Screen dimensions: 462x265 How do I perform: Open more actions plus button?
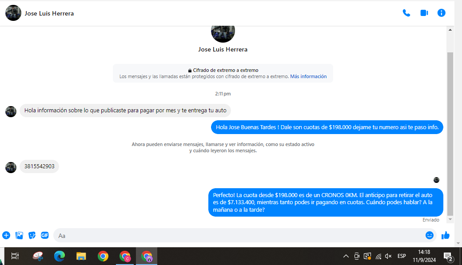pos(6,235)
